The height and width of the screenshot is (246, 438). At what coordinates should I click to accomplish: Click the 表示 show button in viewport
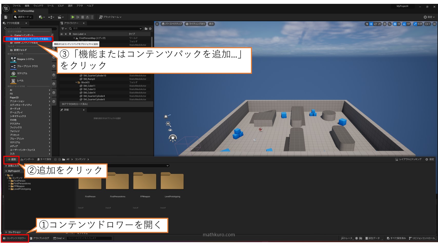[x=211, y=24]
